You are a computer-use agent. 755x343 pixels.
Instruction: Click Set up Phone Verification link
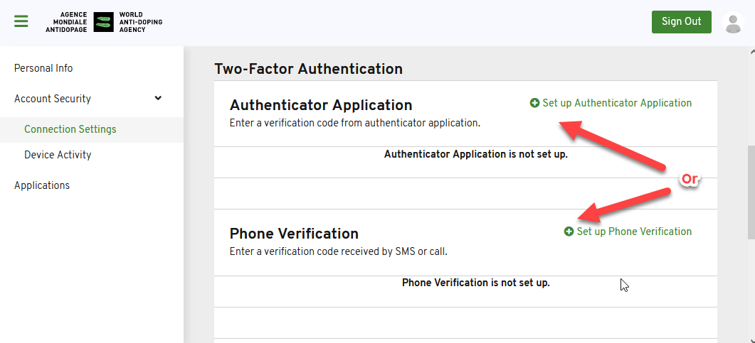coord(634,232)
